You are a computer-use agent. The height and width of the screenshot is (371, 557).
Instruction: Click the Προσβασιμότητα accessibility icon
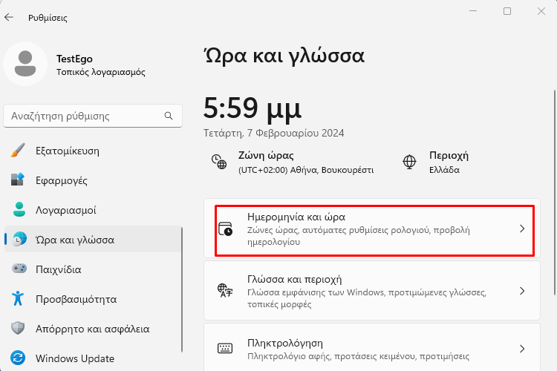(18, 298)
